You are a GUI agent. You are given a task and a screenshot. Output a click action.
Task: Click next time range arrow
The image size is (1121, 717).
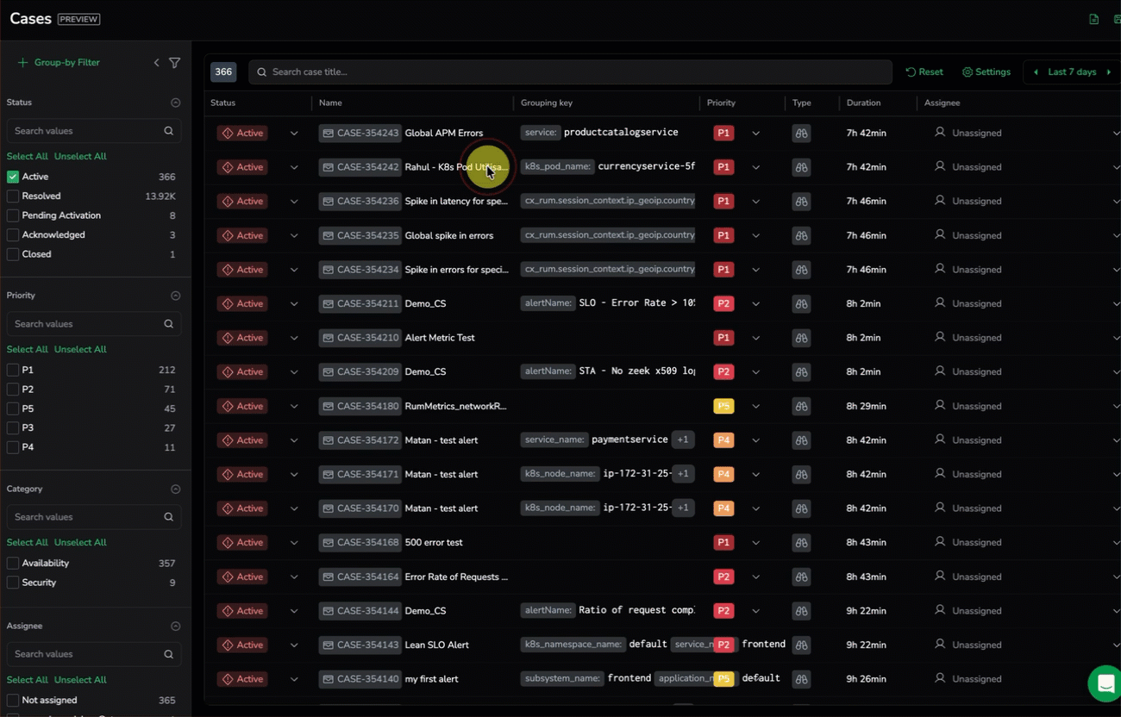[x=1108, y=72]
